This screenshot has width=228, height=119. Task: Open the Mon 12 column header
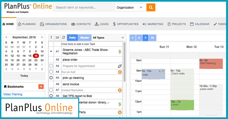point(191,47)
